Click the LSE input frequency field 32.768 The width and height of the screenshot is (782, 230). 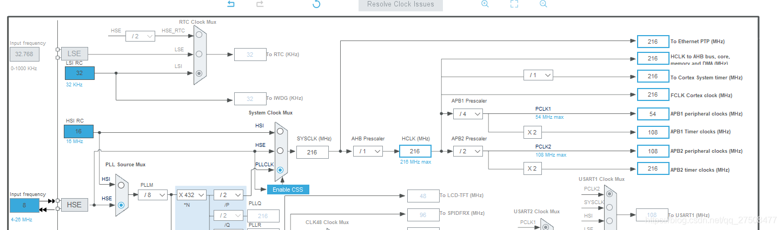24,54
